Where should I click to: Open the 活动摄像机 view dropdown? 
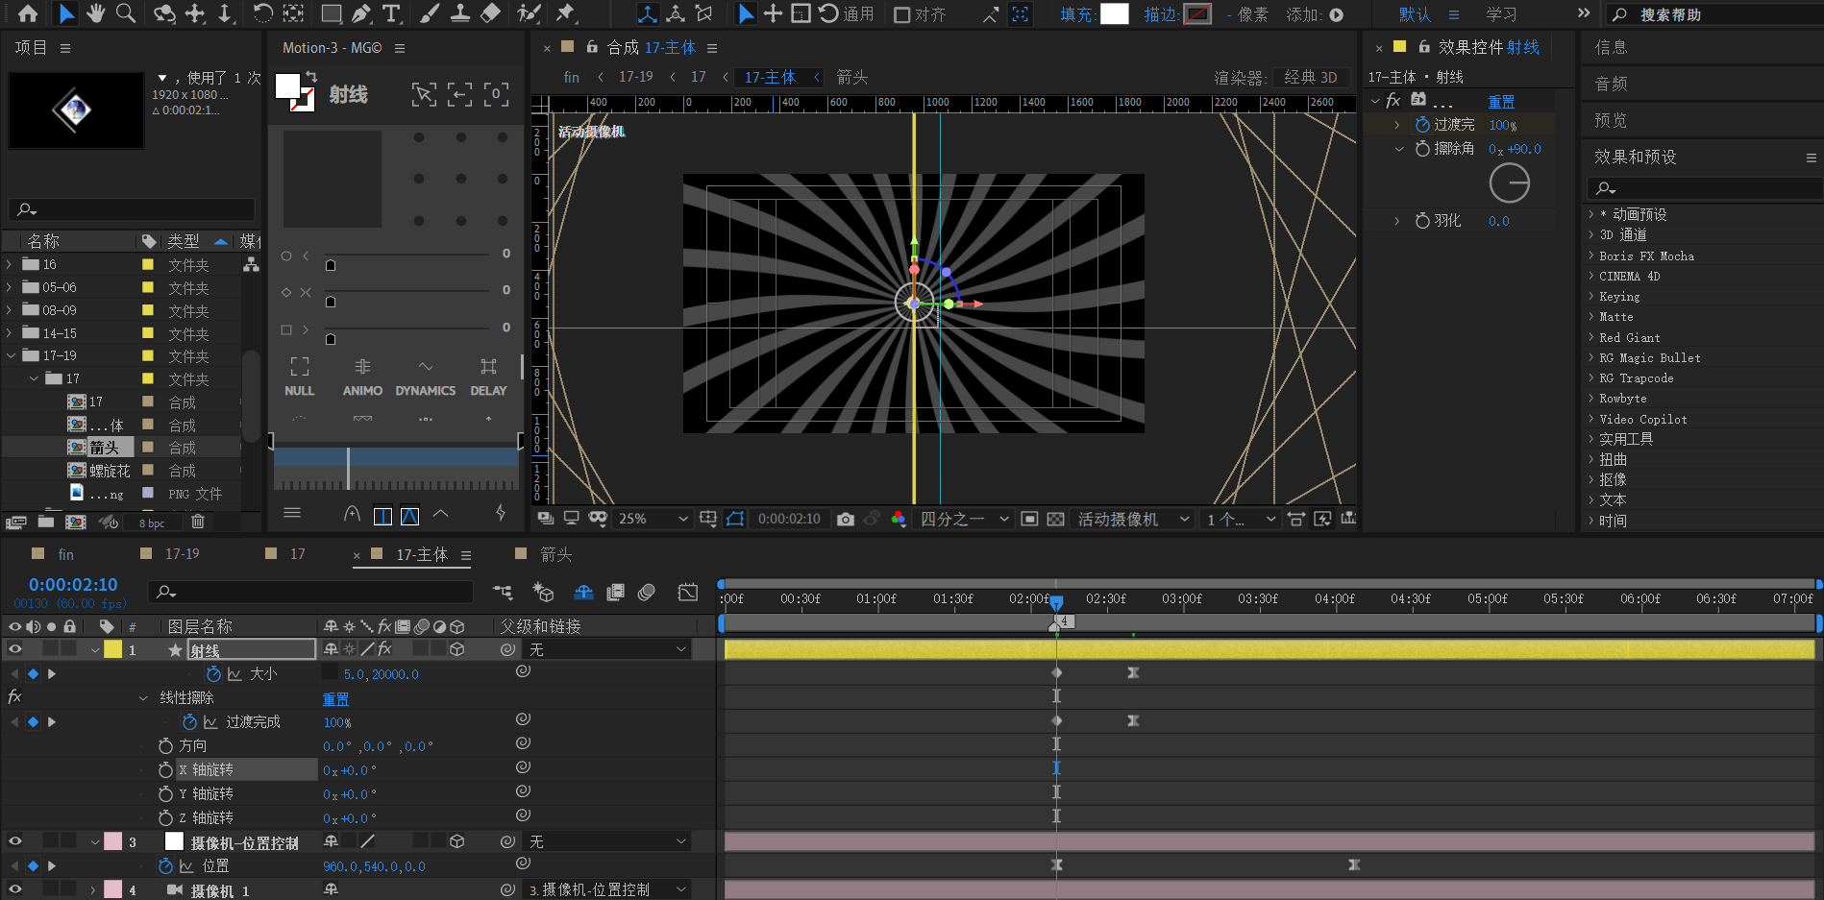1133,519
